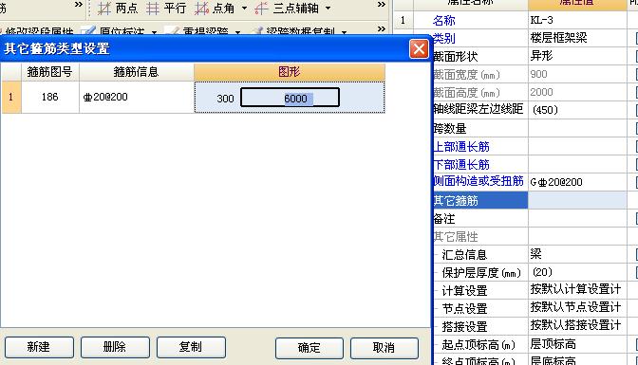
Task: Select the highlighted 其它箍筋 property row
Action: click(x=481, y=200)
